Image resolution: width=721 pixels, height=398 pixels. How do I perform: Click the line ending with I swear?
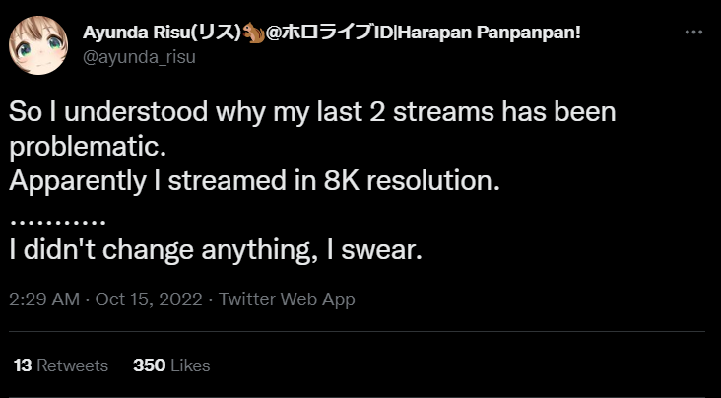pyautogui.click(x=216, y=251)
